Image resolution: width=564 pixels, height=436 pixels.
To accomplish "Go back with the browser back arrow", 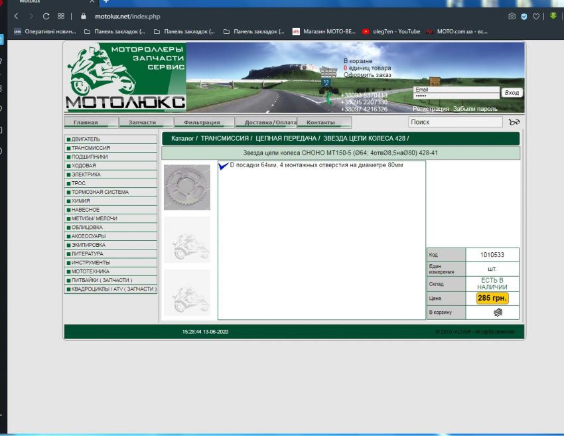I will click(x=16, y=16).
